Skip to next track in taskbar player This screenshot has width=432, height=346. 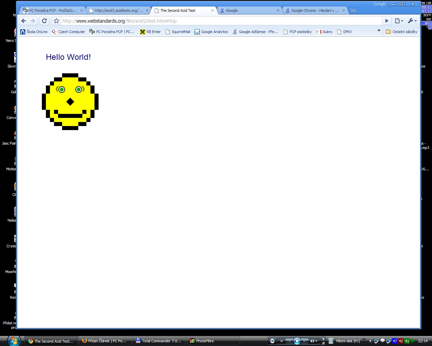pyautogui.click(x=304, y=341)
